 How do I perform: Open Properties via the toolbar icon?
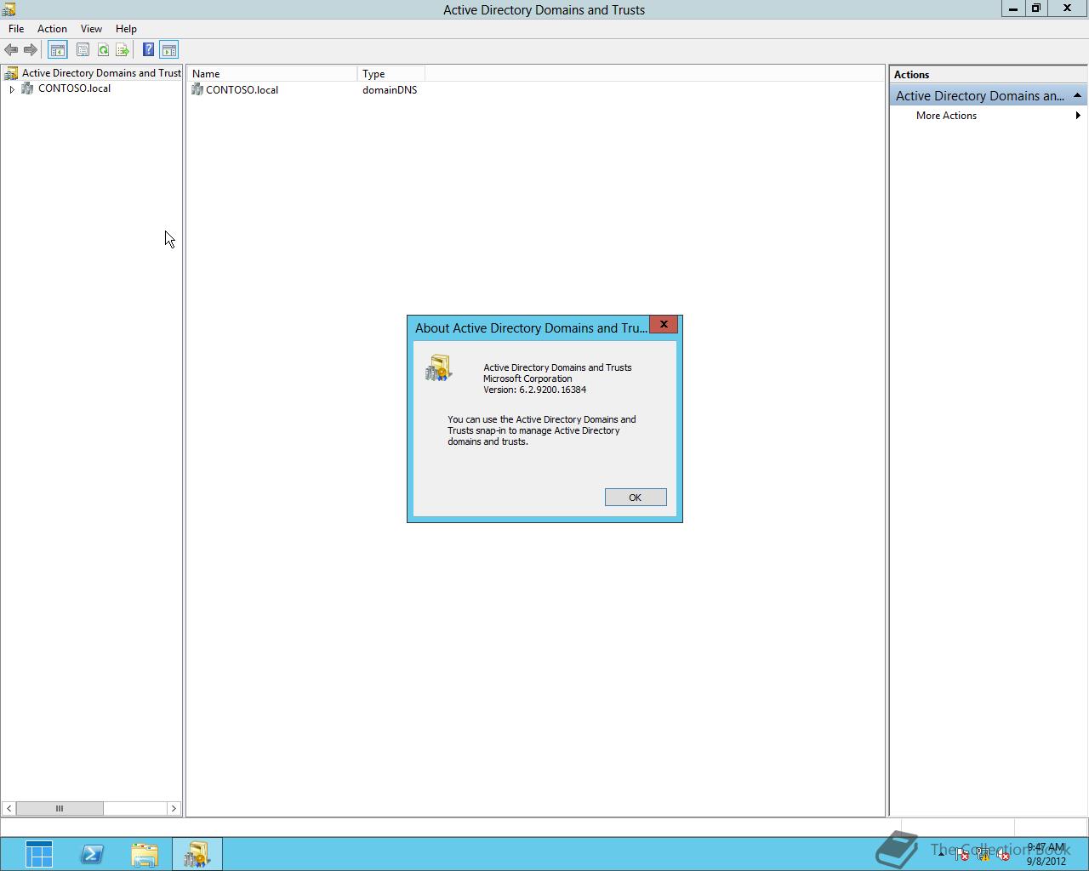(83, 50)
